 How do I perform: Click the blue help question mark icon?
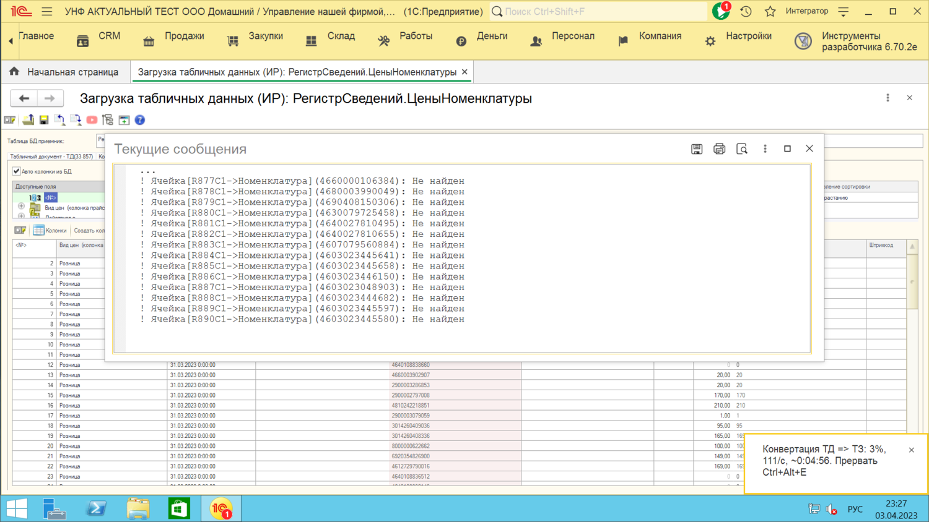[140, 120]
